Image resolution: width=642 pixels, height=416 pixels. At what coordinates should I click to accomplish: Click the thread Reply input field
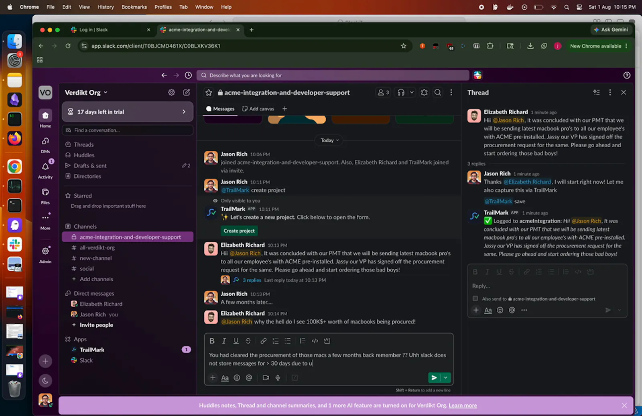(x=547, y=286)
